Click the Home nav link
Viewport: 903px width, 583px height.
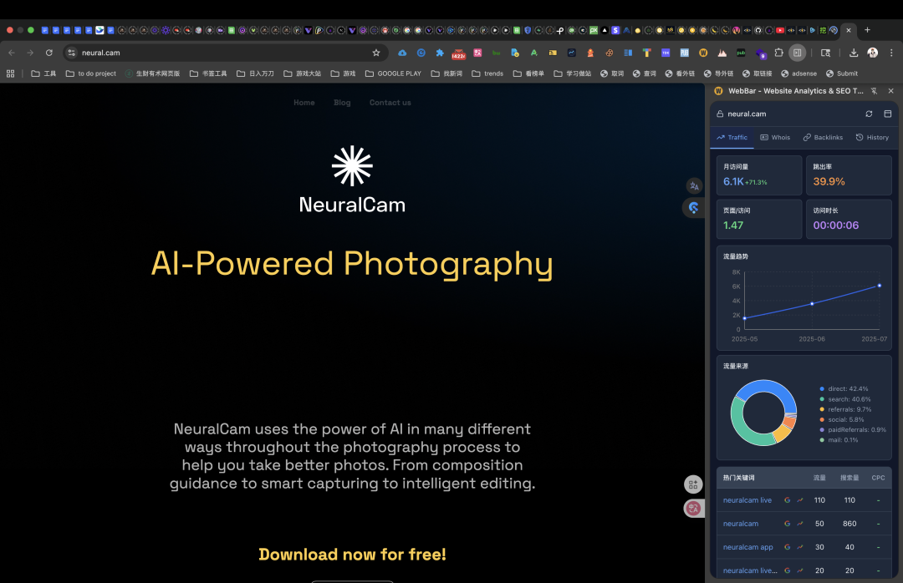point(304,103)
